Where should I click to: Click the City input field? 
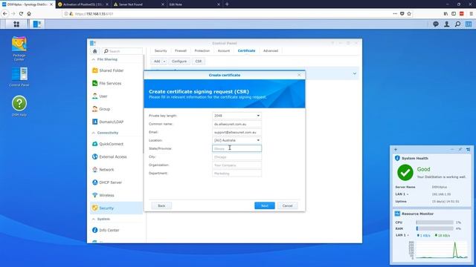(237, 156)
